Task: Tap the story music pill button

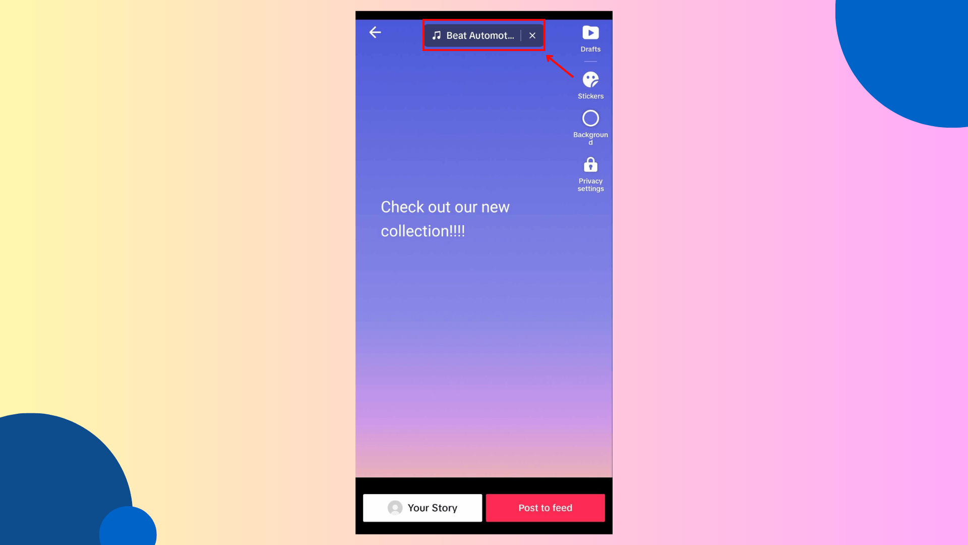Action: coord(483,35)
